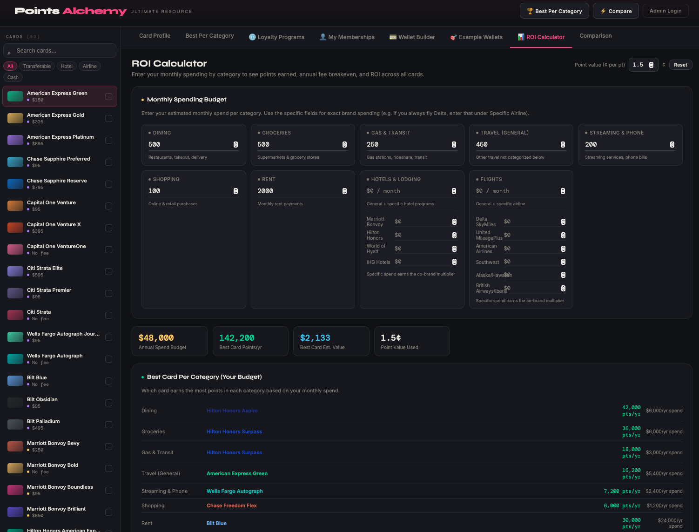The height and width of the screenshot is (532, 699).
Task: Click the Marriott Bonvoy spend stepper
Action: (x=454, y=222)
